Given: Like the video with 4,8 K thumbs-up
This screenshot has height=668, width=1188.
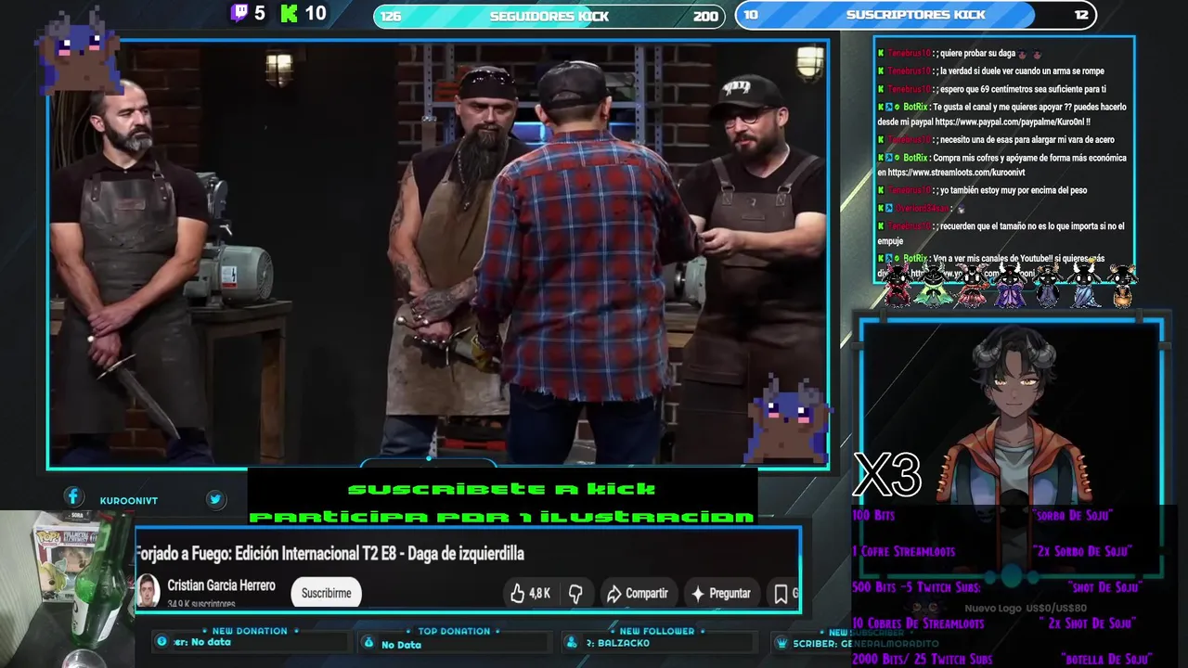Looking at the screenshot, I should (x=529, y=593).
